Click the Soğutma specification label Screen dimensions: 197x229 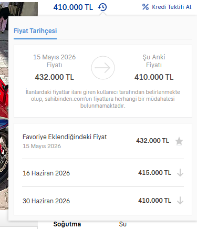tap(67, 224)
